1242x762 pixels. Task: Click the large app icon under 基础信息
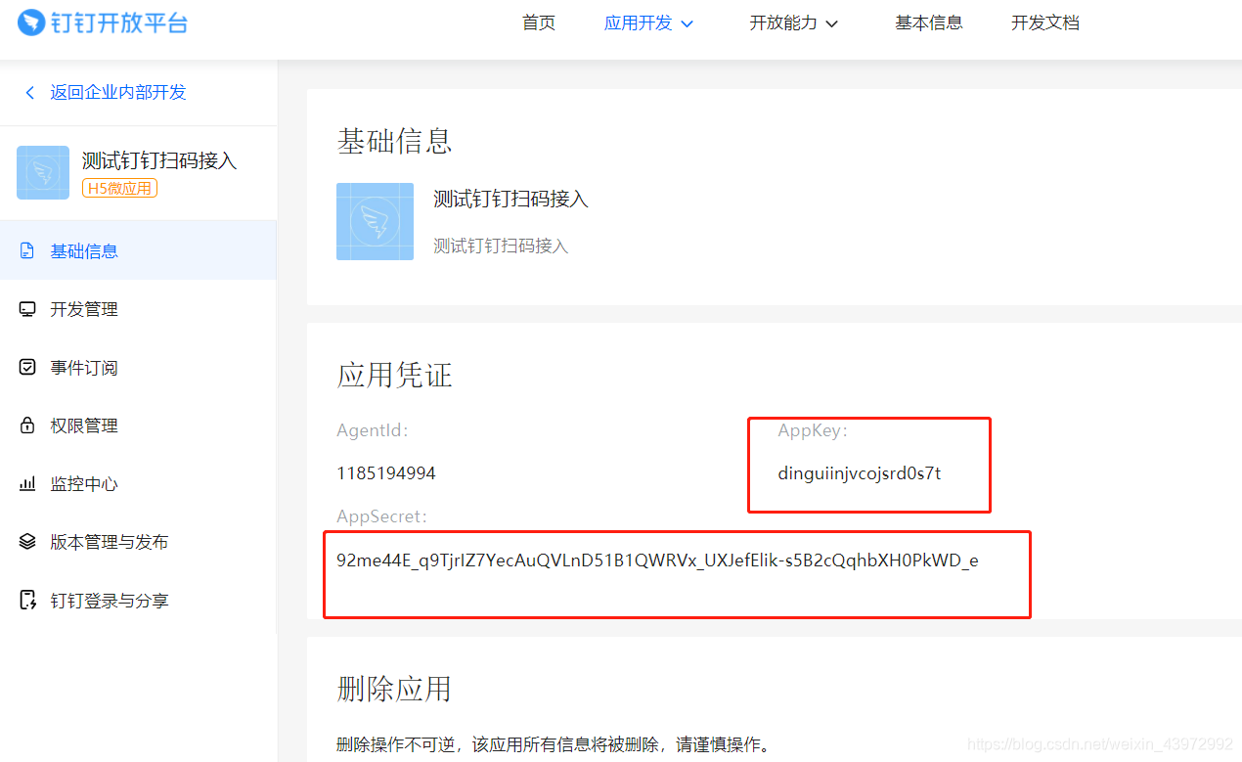click(x=375, y=222)
